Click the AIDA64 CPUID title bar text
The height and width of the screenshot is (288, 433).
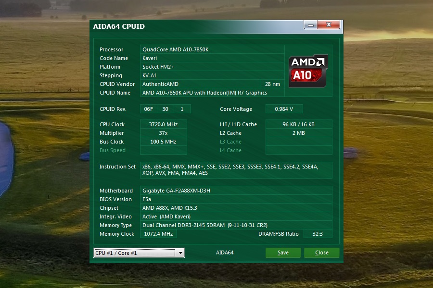tap(118, 26)
